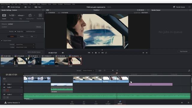
Task: Go to the Media page
Action: [x=72, y=103]
